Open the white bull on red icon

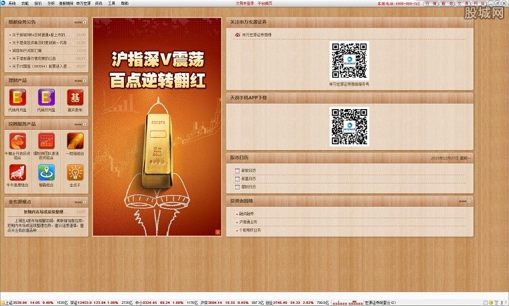tap(17, 172)
